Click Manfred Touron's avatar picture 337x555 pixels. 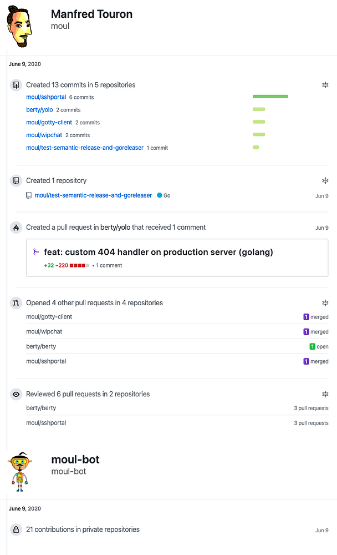click(x=20, y=26)
